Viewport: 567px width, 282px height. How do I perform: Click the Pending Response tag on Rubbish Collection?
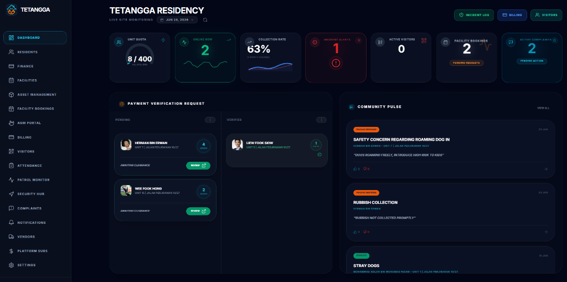pyautogui.click(x=367, y=193)
